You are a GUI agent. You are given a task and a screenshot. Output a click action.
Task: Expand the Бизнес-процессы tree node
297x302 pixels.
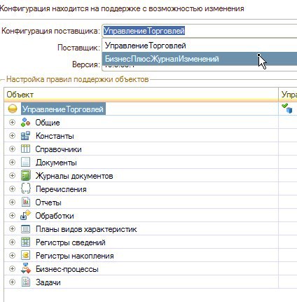point(12,268)
